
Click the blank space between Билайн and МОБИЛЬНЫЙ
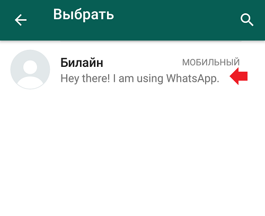pyautogui.click(x=143, y=62)
